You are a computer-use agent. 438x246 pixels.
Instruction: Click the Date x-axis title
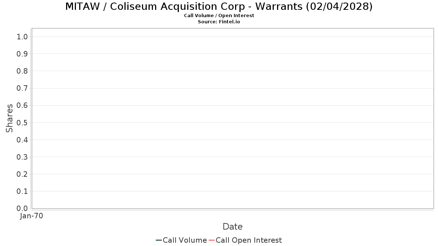click(x=233, y=227)
